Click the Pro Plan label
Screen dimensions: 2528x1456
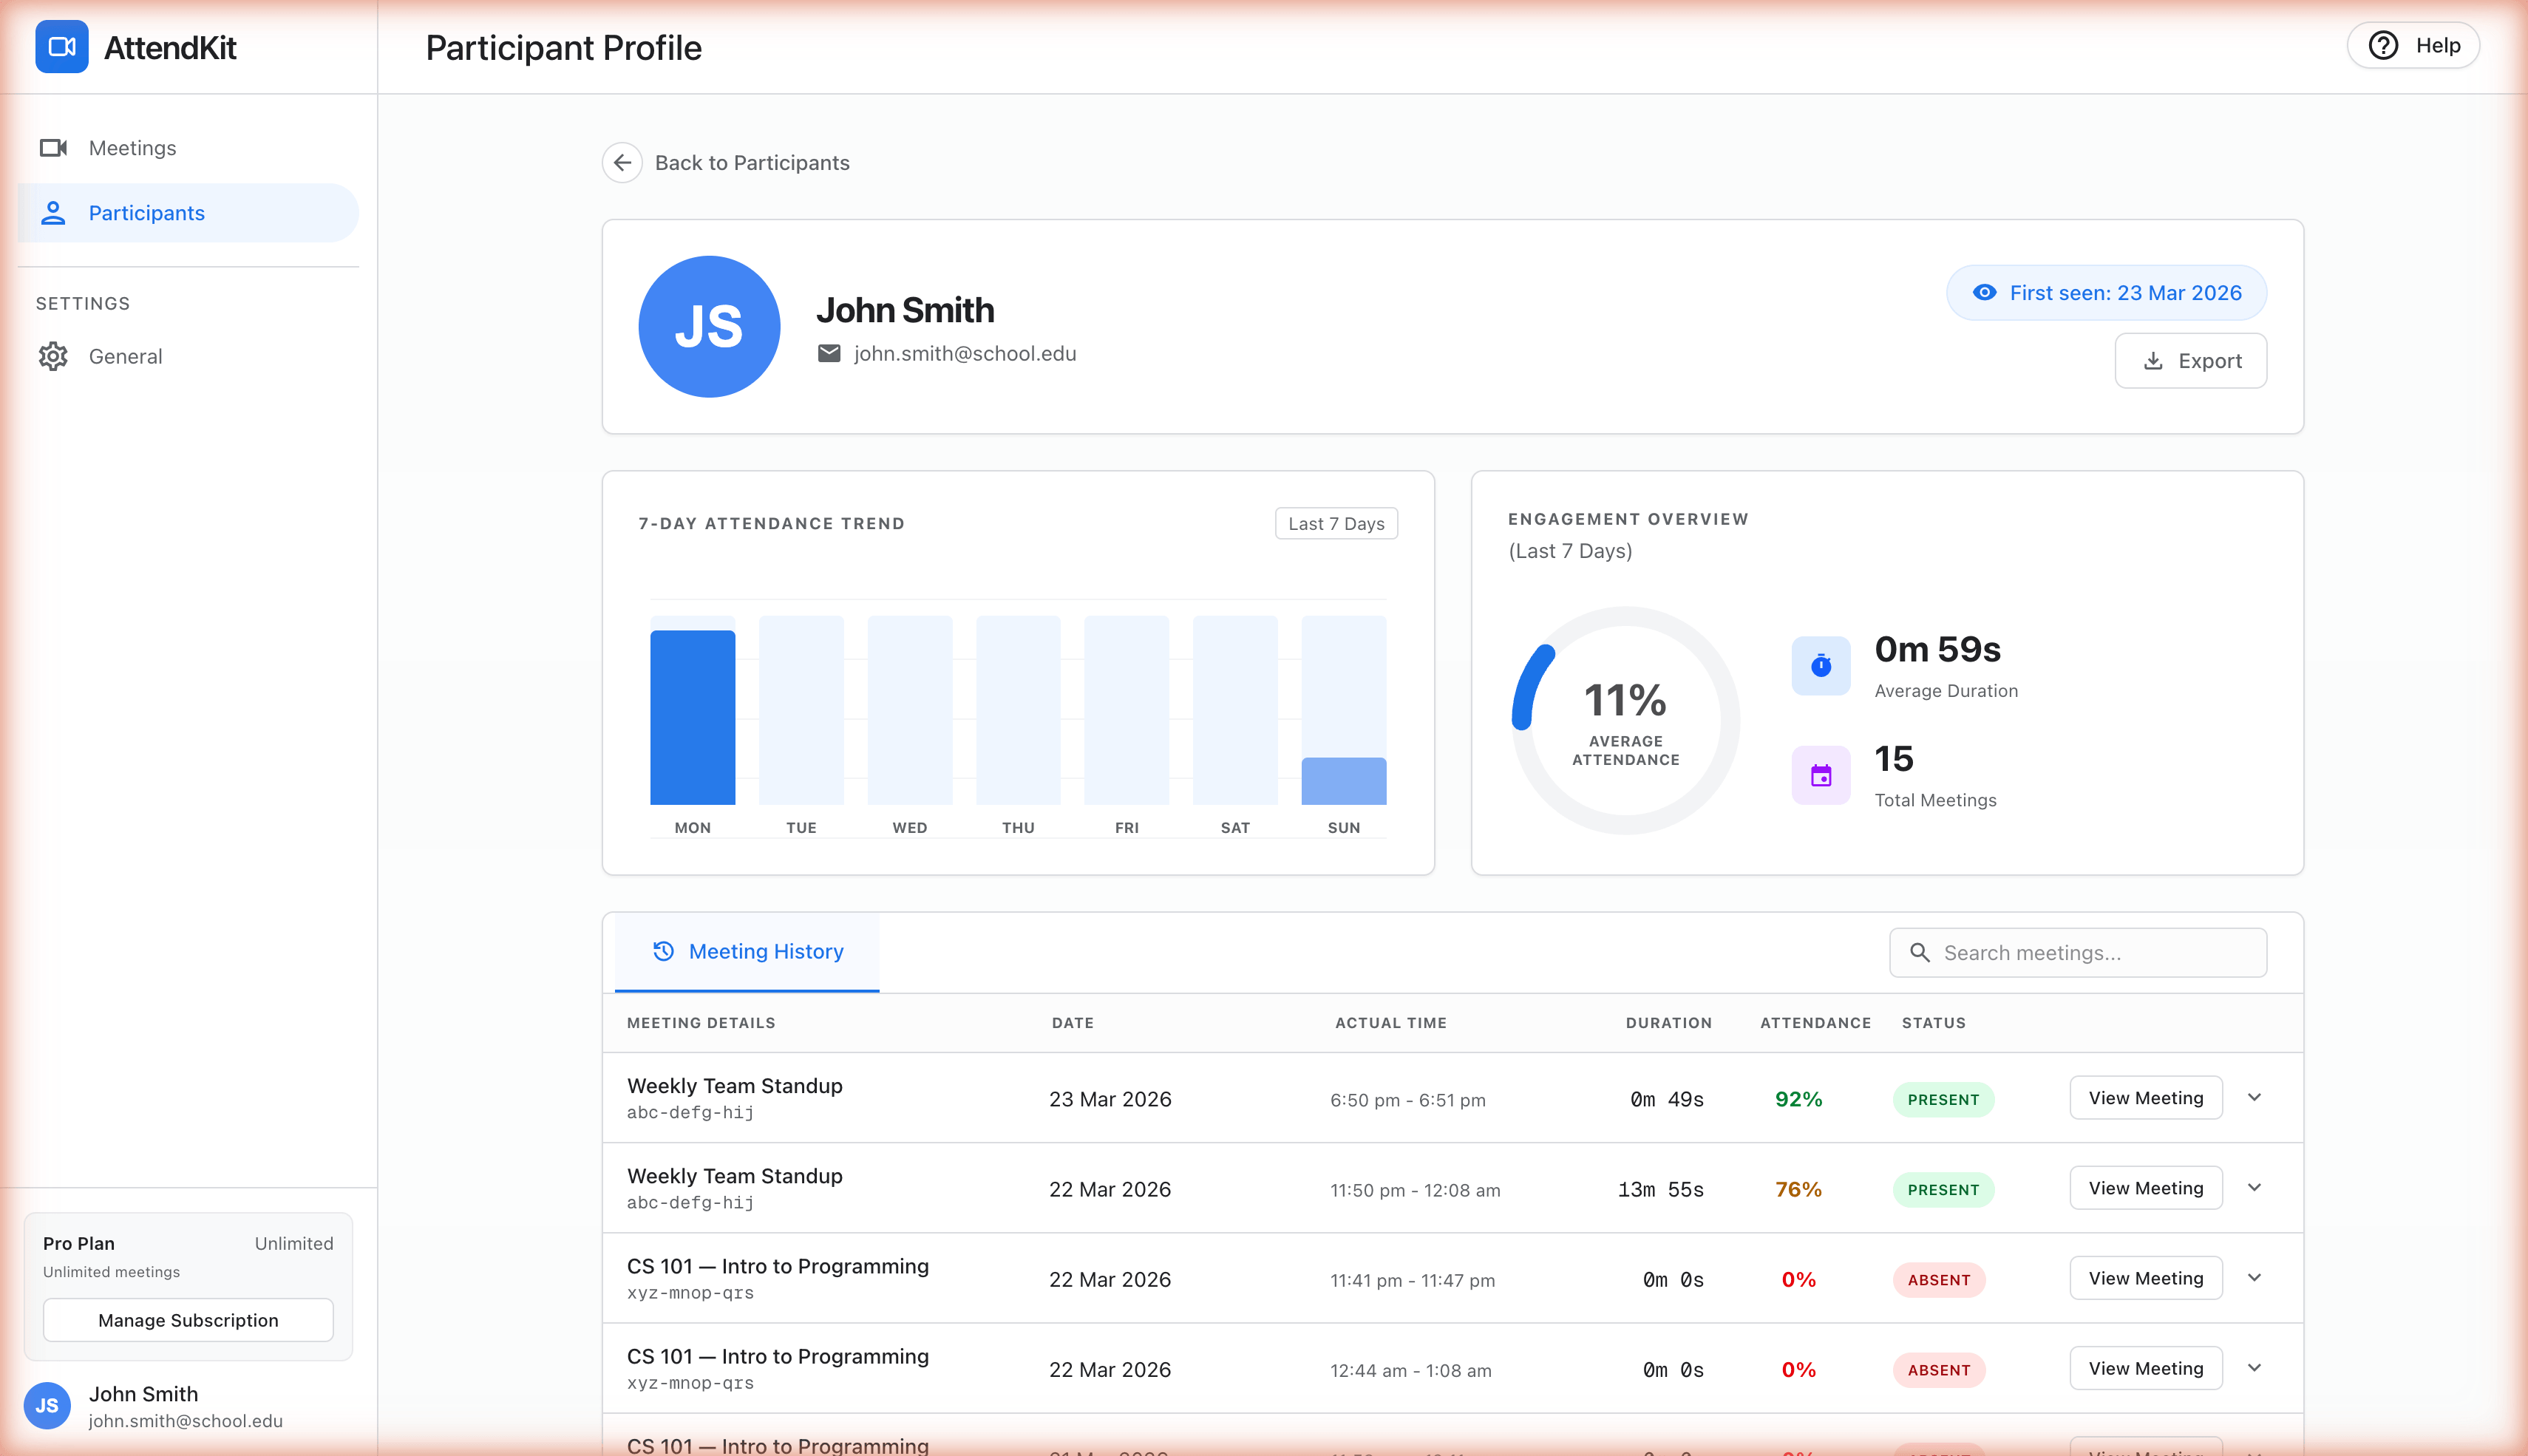point(79,1243)
